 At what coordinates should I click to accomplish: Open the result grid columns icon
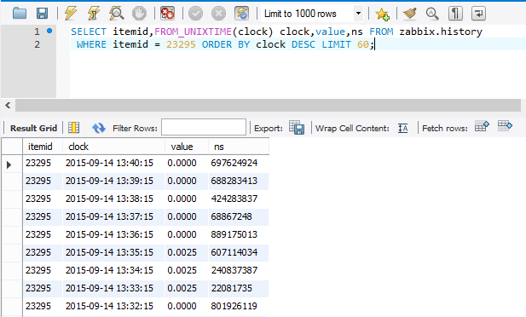(x=74, y=128)
